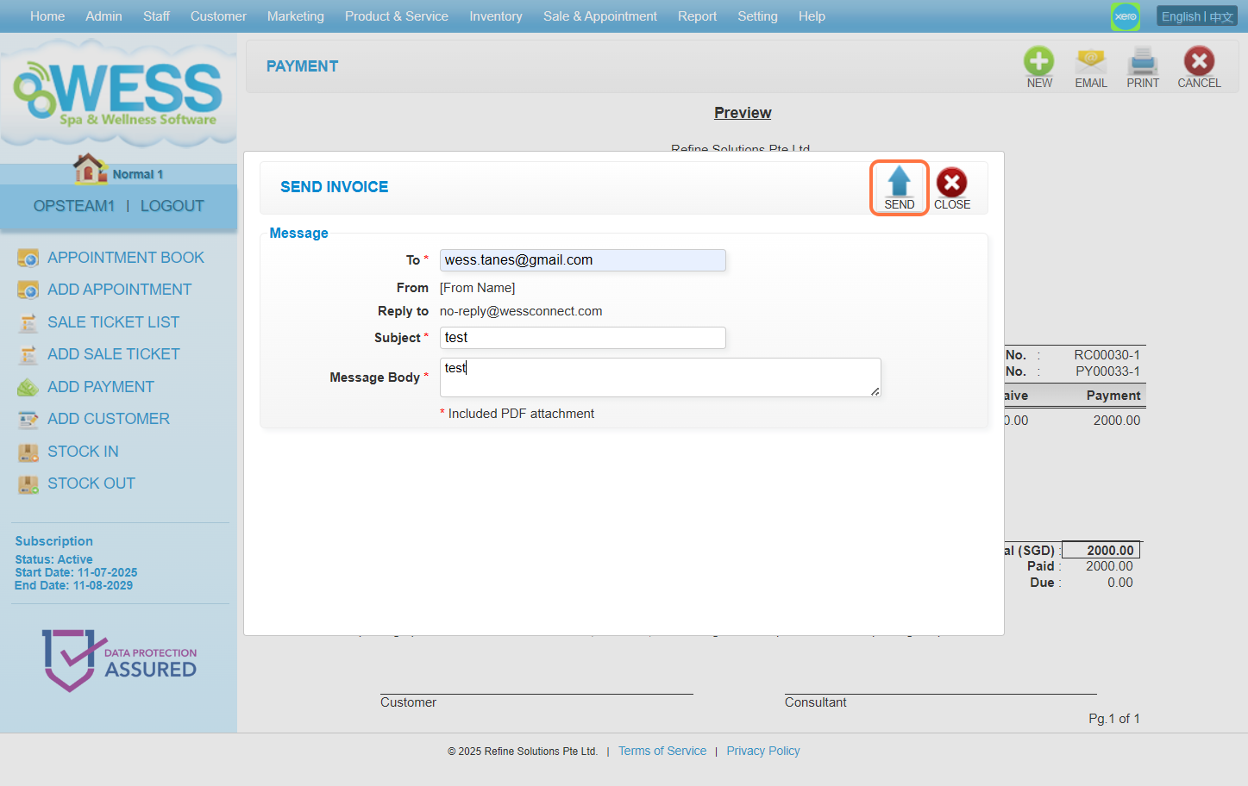Open the Inventory menu
Screen dimensions: 1248x786
[495, 16]
